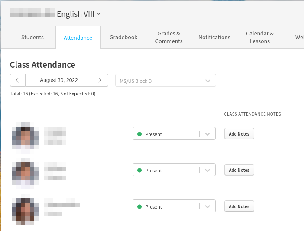Go to the previous attendance date

click(x=18, y=80)
